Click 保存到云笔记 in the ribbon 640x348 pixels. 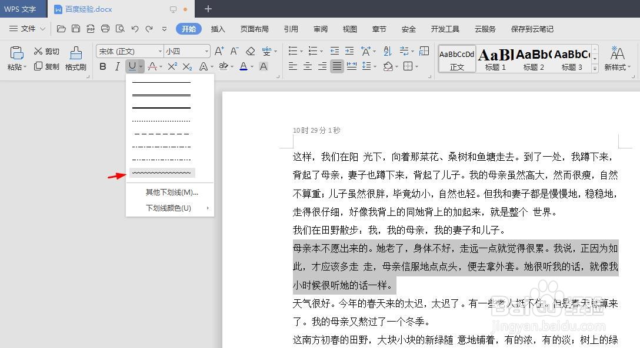[x=531, y=29]
